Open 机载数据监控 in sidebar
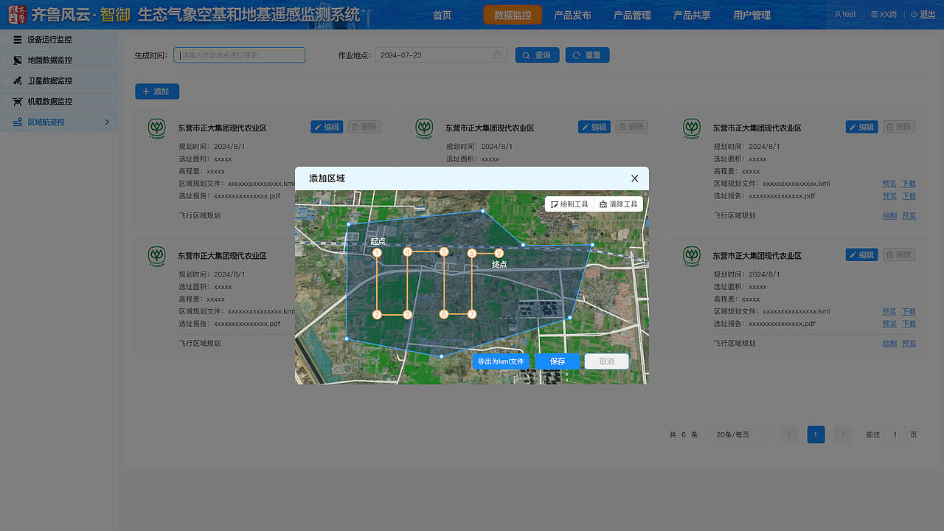Image resolution: width=944 pixels, height=531 pixels. click(x=59, y=102)
